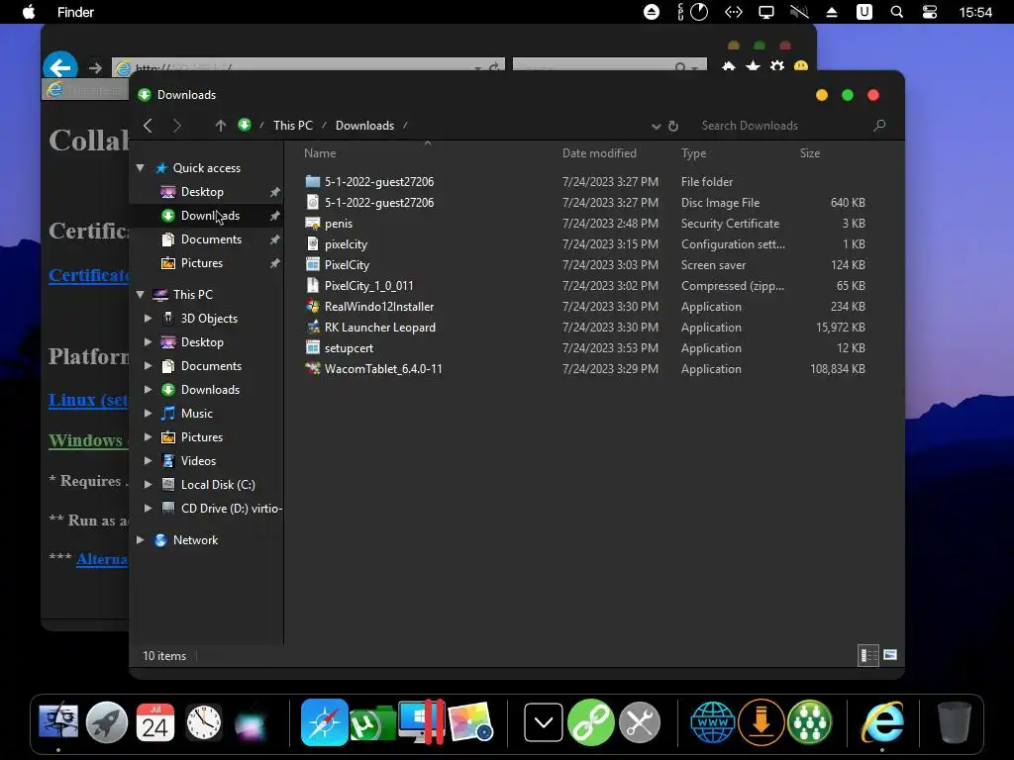Select the penis security certificate icon

[x=312, y=224]
